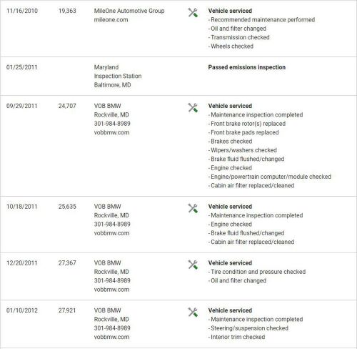The image size is (357, 349).
Task: Click the service wrench icon for 10/18/2011
Action: (193, 208)
